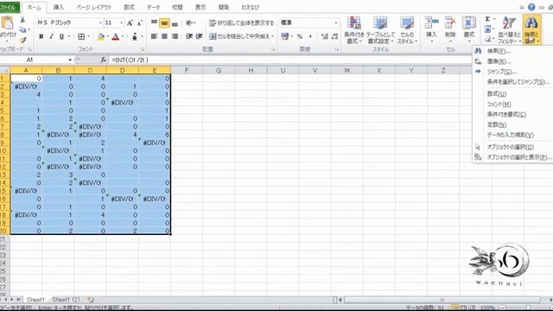Open the Font Color dropdown arrow
The width and height of the screenshot is (553, 311).
coord(123,36)
